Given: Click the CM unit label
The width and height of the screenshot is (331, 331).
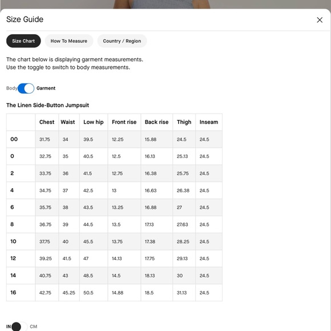Looking at the screenshot, I should [x=33, y=326].
